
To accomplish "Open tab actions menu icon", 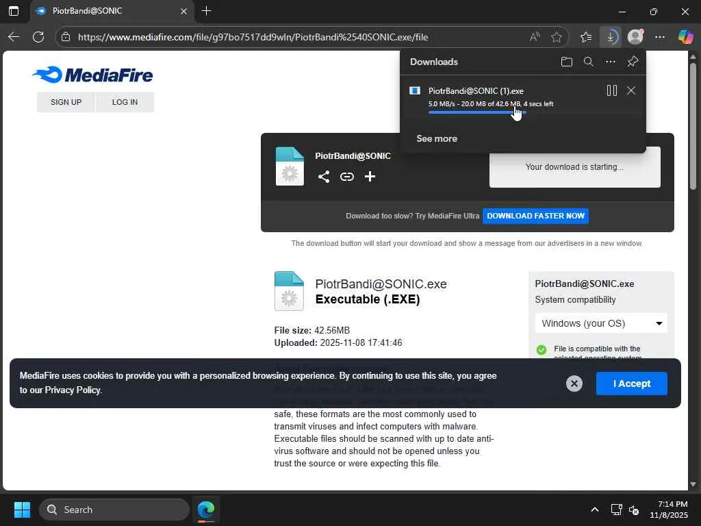I will coord(14,11).
